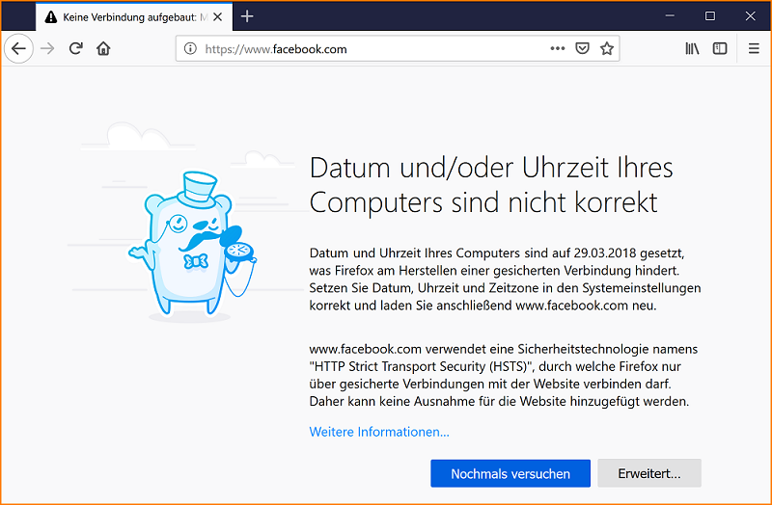Minimize the Firefox window
The width and height of the screenshot is (772, 505).
[x=670, y=15]
